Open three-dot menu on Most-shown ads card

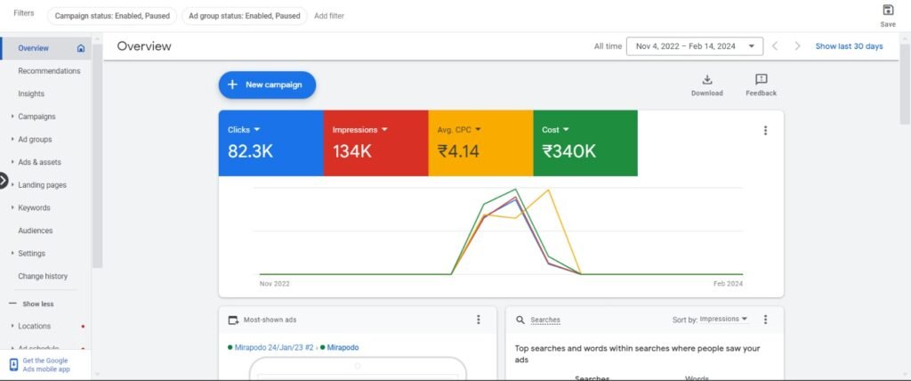coord(479,320)
